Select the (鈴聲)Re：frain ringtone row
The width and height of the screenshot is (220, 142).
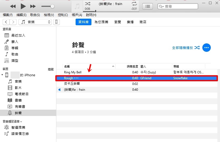tap(137, 90)
